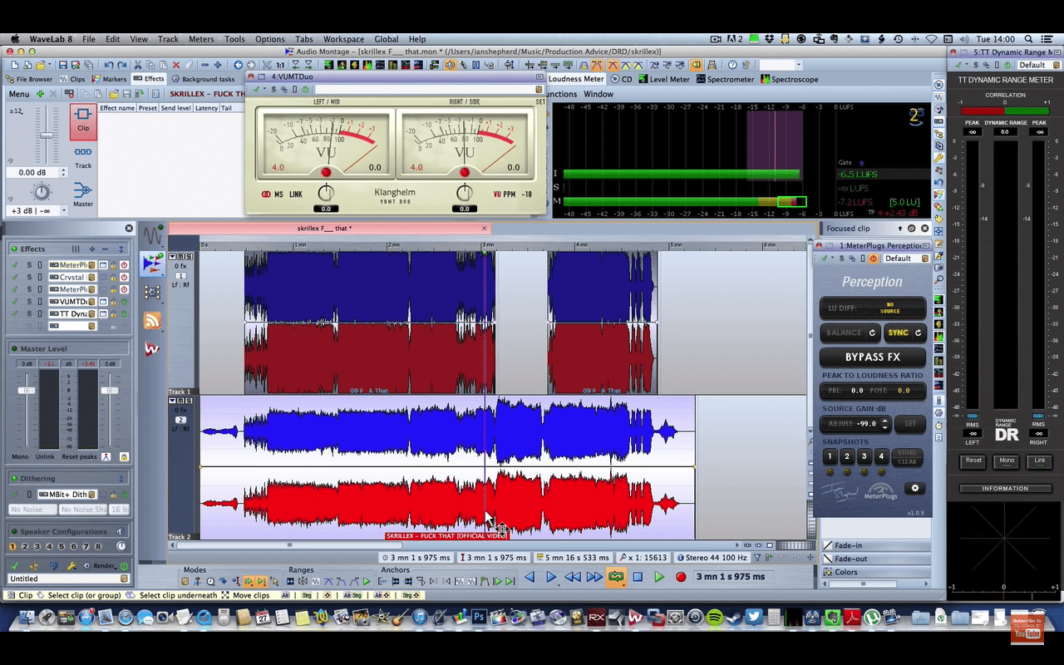Open Spotify from the Dock
This screenshot has width=1064, height=665.
[x=715, y=618]
